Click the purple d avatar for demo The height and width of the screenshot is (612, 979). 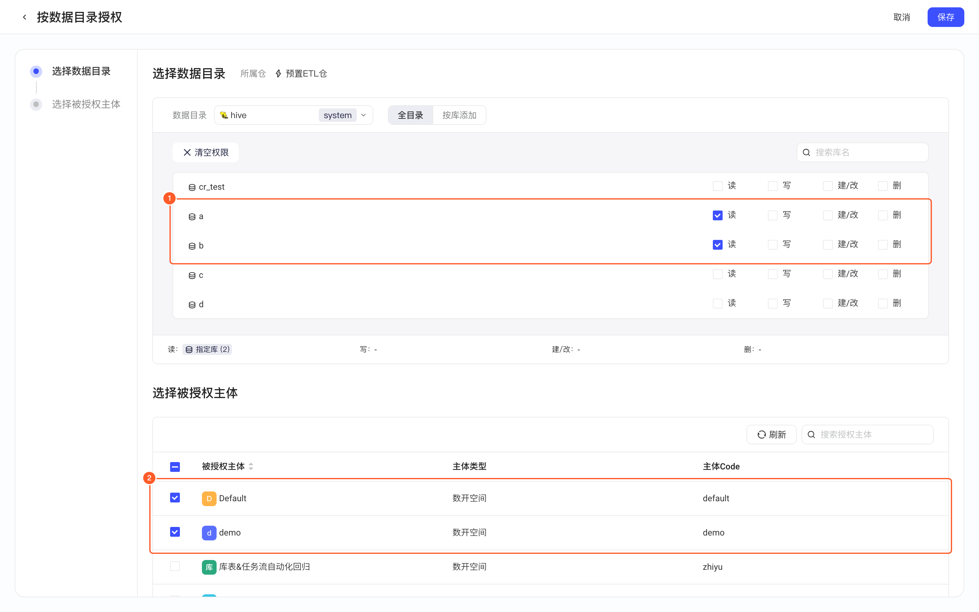tap(209, 533)
